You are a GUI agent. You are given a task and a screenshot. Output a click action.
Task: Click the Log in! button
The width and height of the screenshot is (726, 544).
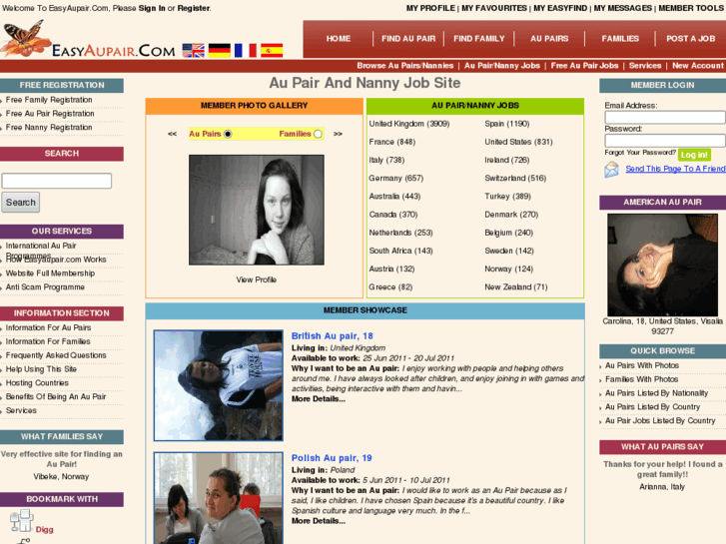[694, 155]
